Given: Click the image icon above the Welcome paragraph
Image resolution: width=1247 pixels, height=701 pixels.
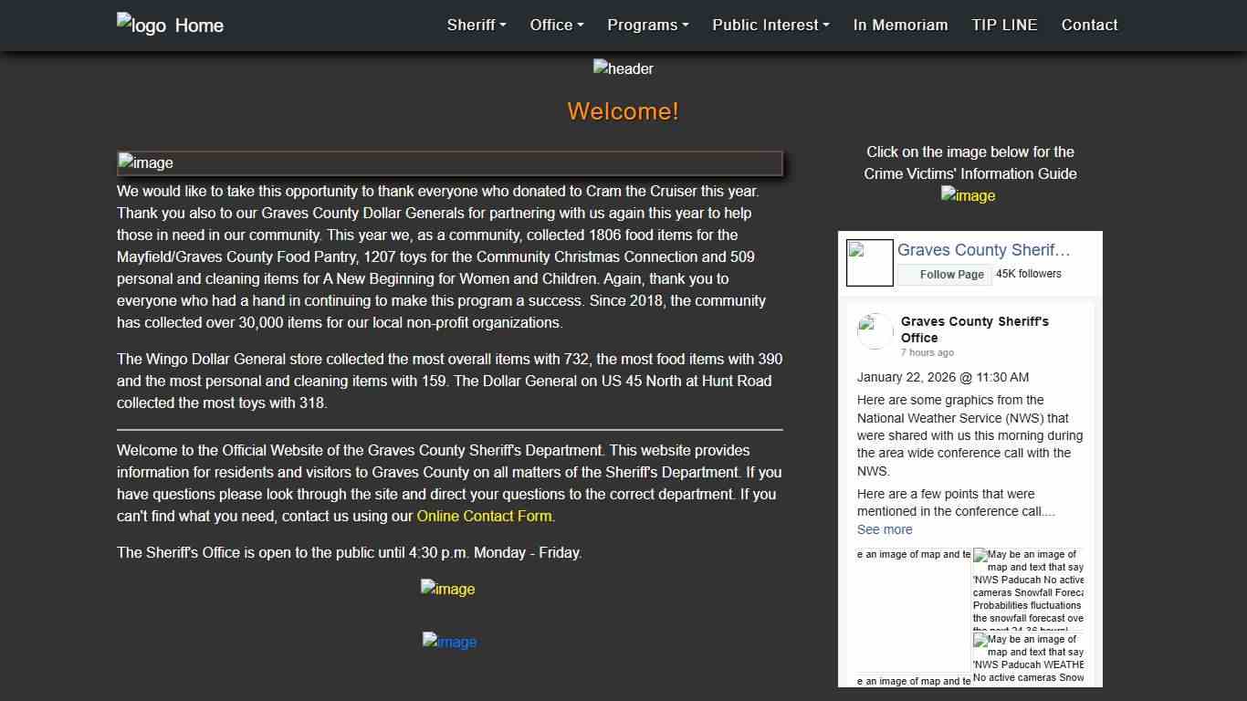Looking at the screenshot, I should [x=145, y=162].
